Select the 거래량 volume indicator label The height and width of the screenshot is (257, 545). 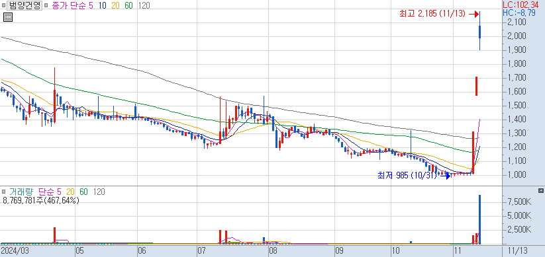click(21, 192)
